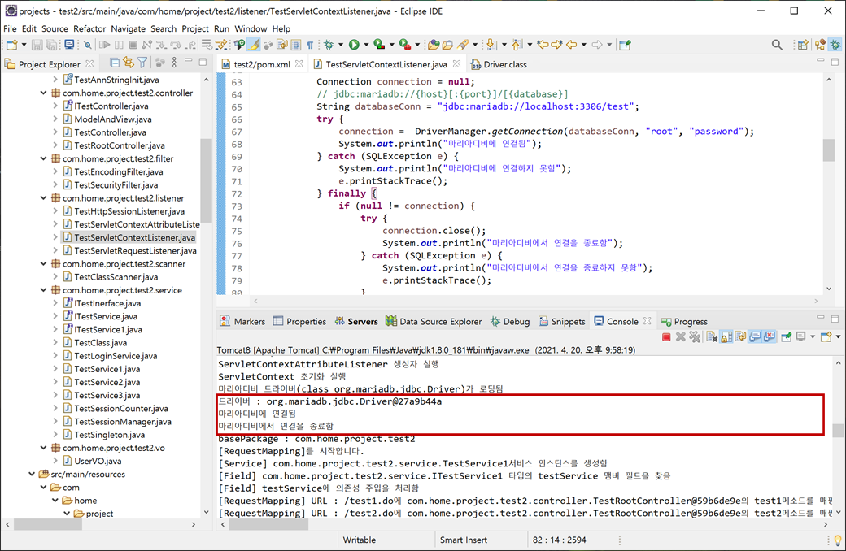Open the Window menu
Viewport: 846px width, 551px height.
pos(253,28)
